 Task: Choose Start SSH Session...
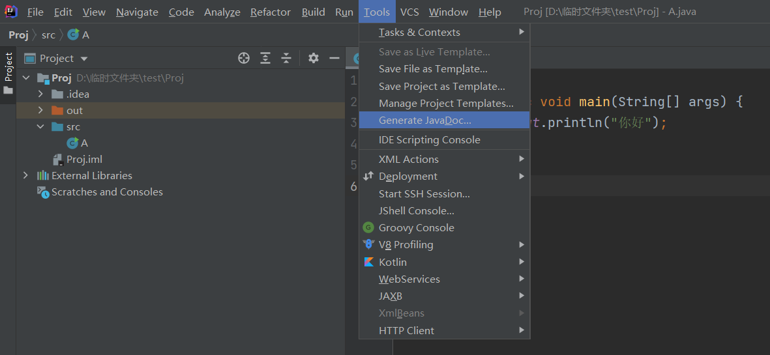tap(445, 193)
